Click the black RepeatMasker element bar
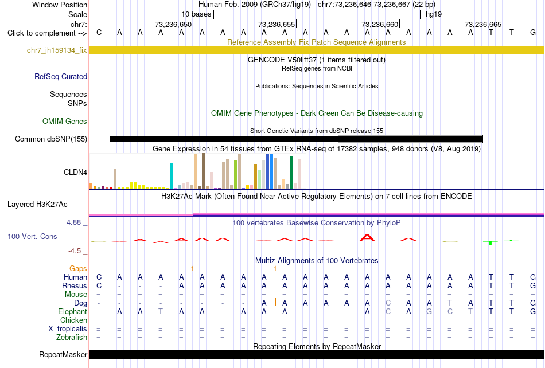 [x=317, y=354]
